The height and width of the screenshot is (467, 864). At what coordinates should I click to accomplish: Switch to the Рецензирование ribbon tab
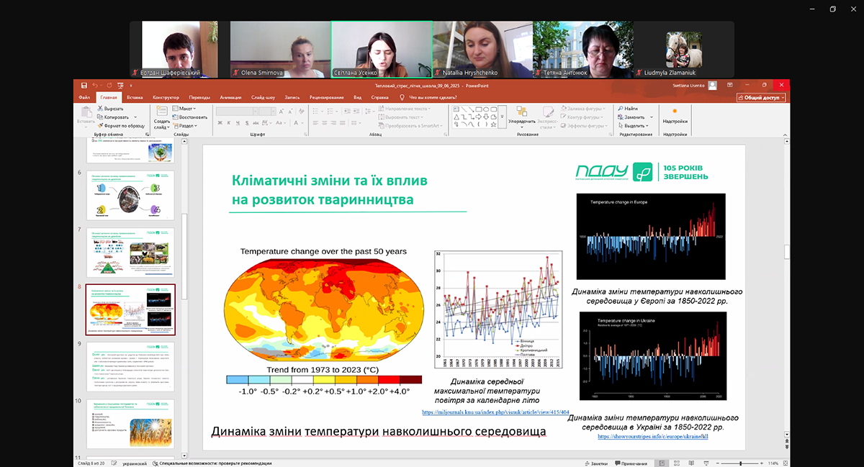click(326, 97)
